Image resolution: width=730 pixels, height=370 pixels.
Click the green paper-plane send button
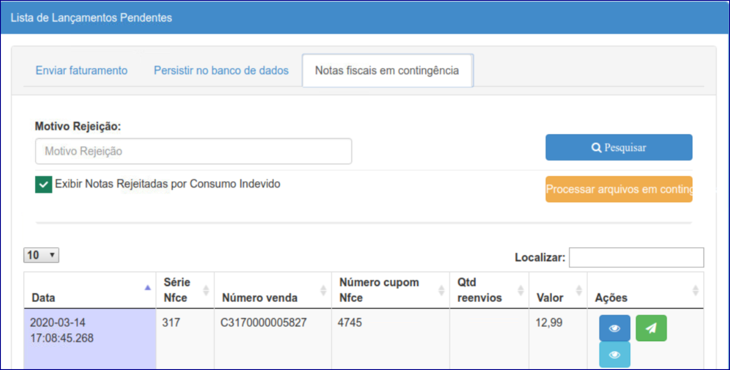pyautogui.click(x=651, y=328)
